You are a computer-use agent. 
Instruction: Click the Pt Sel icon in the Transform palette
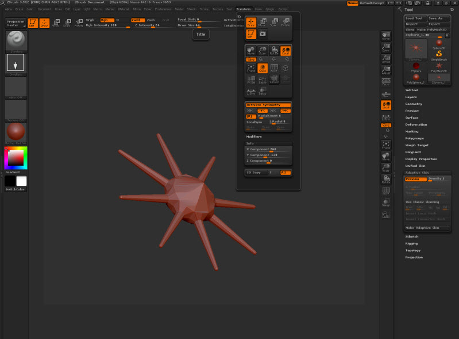251,80
